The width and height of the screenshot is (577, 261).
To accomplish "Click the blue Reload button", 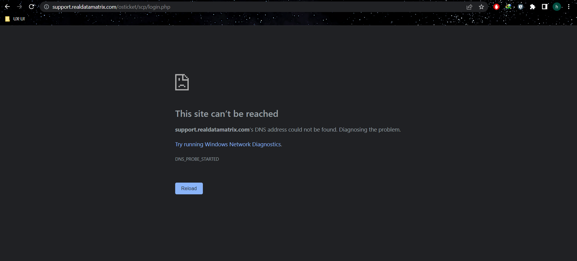I will point(189,188).
